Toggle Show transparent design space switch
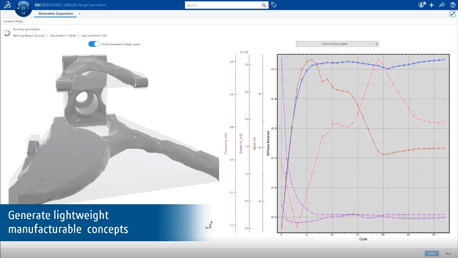This screenshot has width=458, height=258. pyautogui.click(x=94, y=44)
